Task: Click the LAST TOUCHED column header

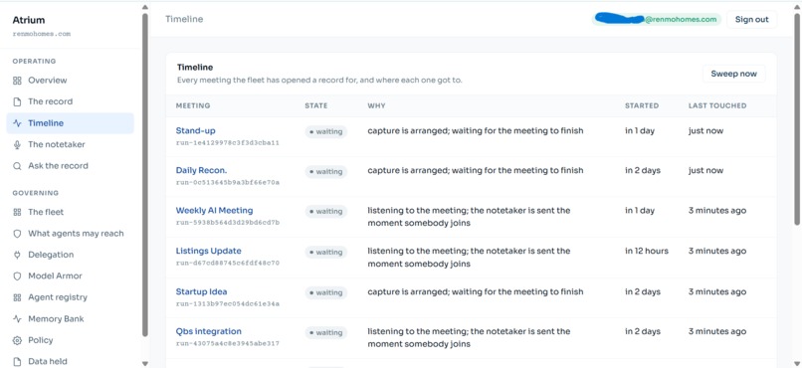Action: click(717, 105)
